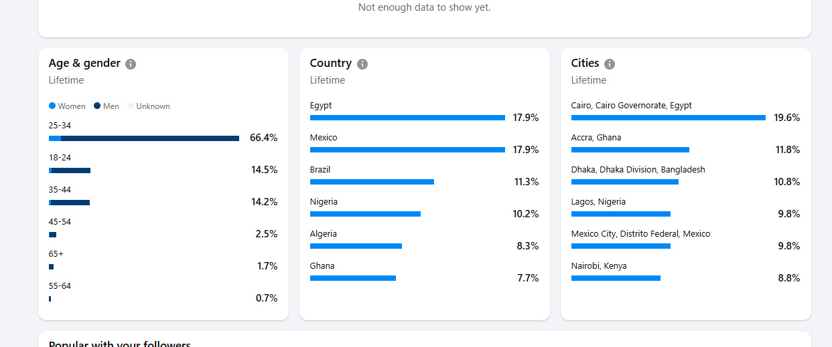Click the Men legend dot
The width and height of the screenshot is (832, 347).
(97, 106)
